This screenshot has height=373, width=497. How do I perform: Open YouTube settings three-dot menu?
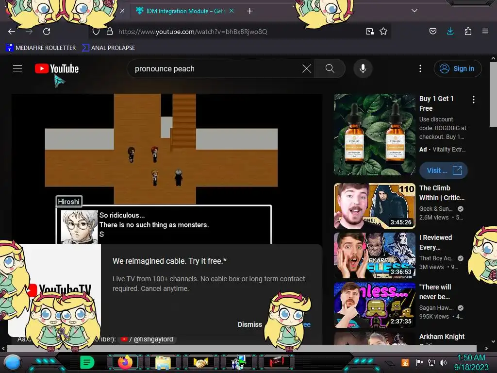pyautogui.click(x=420, y=68)
